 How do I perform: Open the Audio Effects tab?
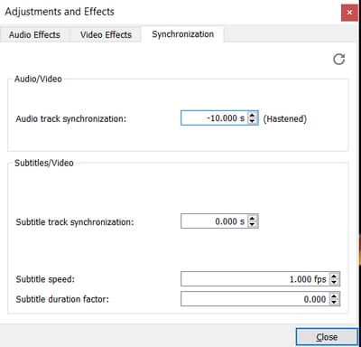pos(34,34)
